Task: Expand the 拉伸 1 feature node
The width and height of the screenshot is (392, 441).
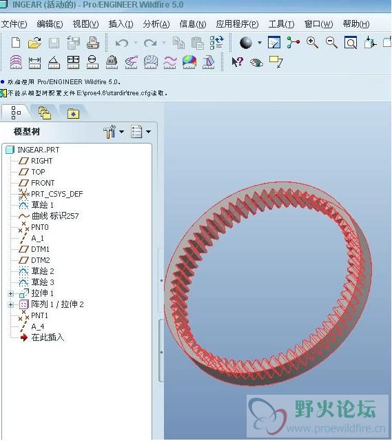Action: pos(10,293)
